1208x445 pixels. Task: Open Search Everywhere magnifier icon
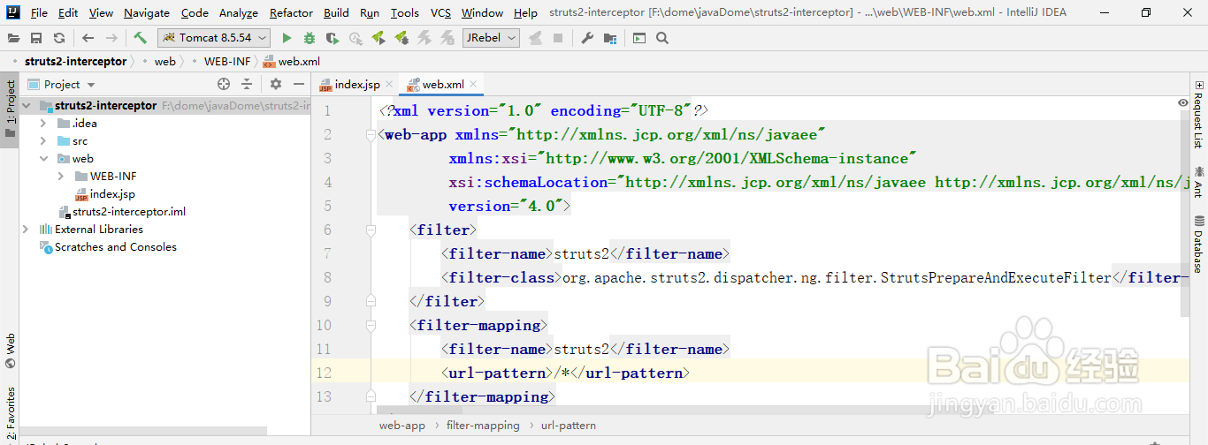662,38
